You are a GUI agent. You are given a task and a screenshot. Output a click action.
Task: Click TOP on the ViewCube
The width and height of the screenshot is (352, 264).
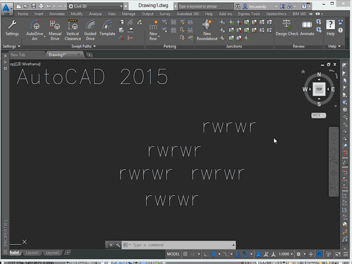click(319, 89)
